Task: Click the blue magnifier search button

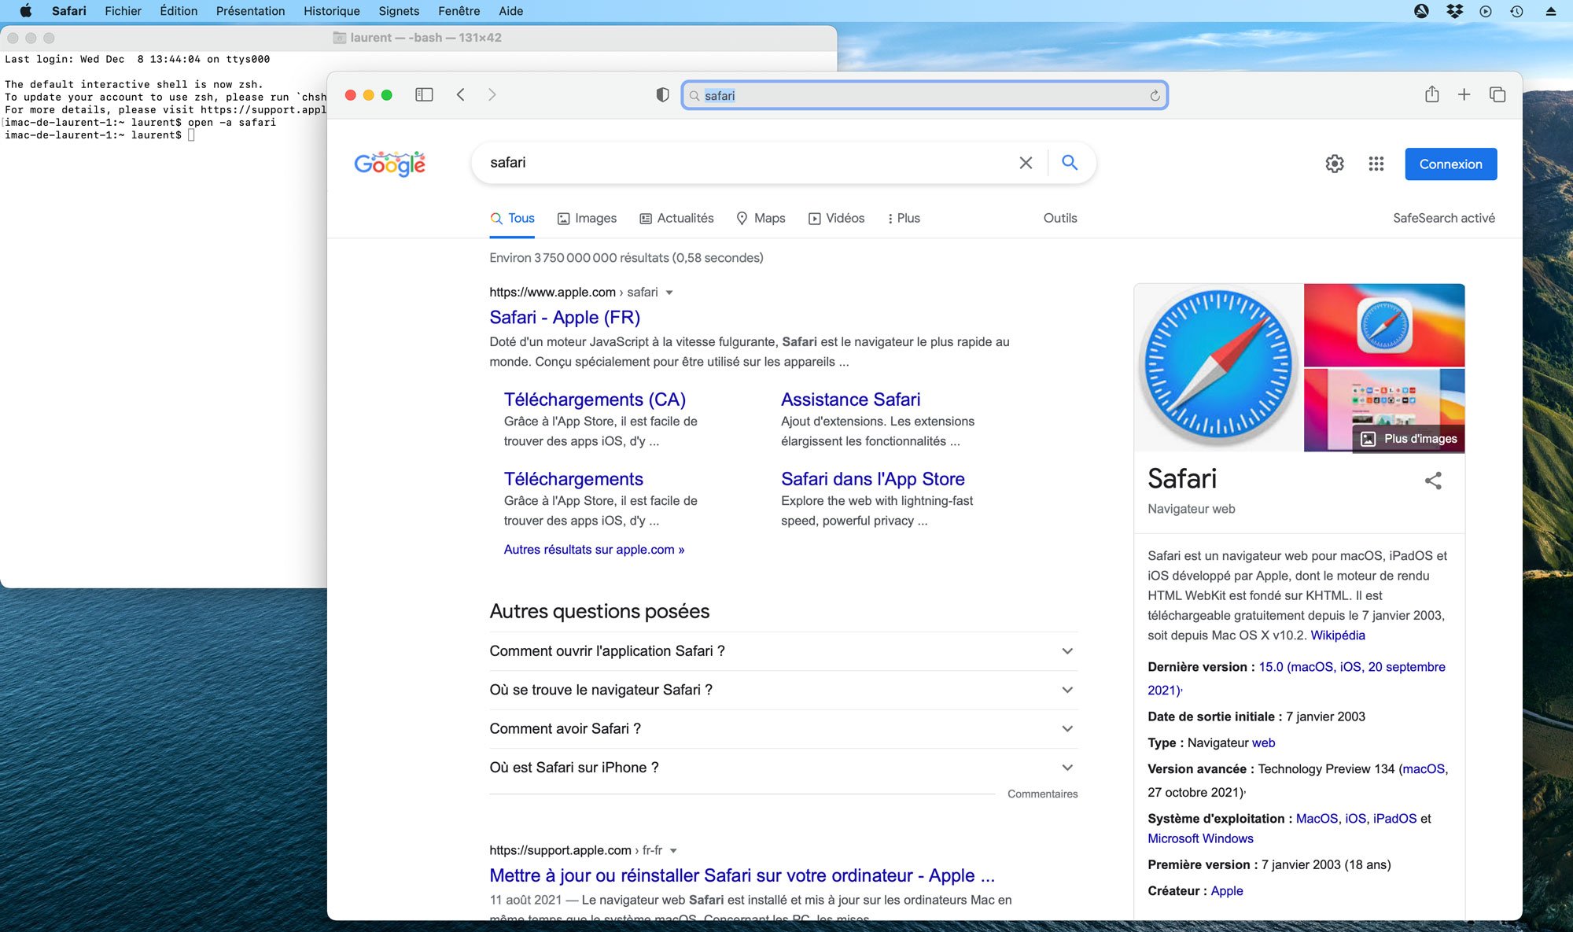Action: [1070, 163]
